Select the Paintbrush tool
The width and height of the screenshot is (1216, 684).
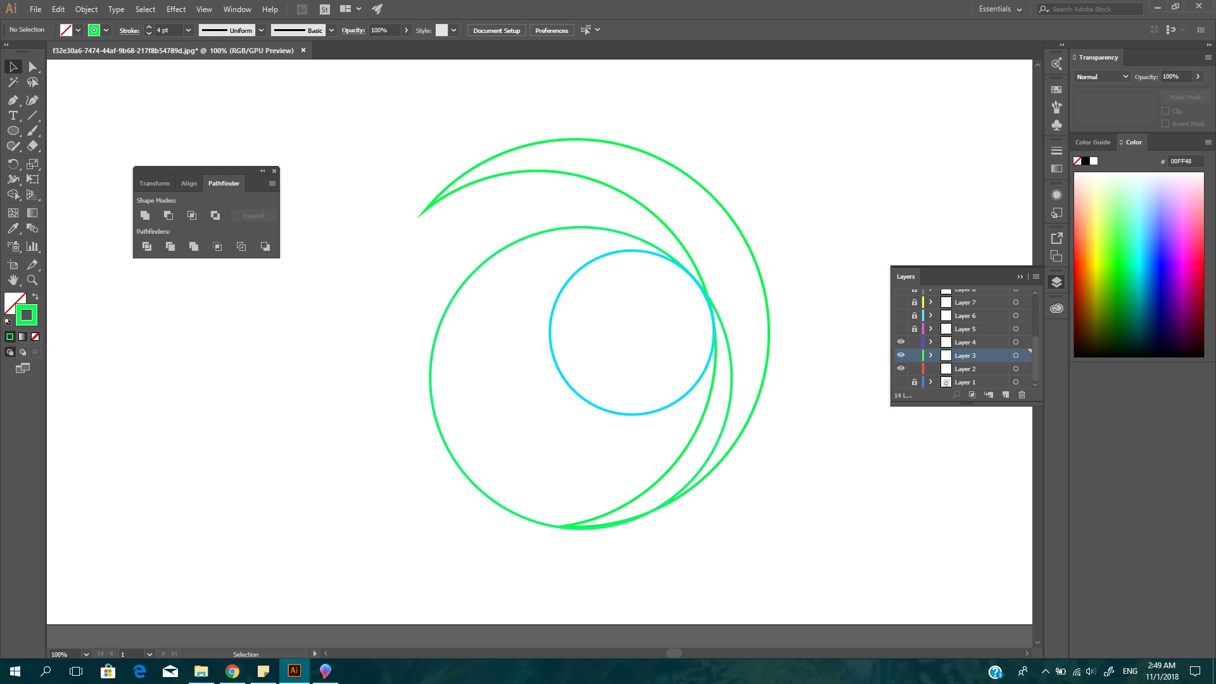click(32, 130)
